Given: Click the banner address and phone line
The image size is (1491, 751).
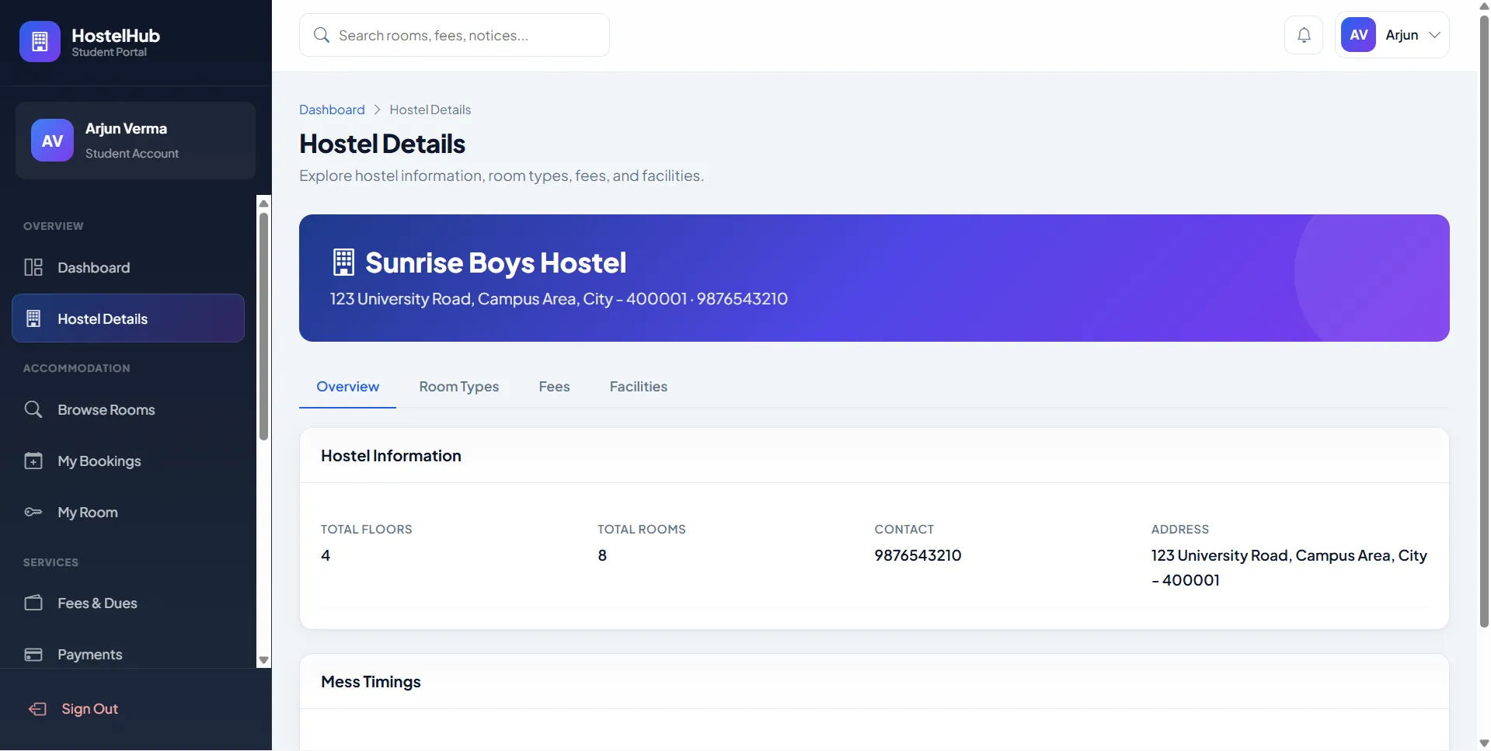Looking at the screenshot, I should pyautogui.click(x=559, y=299).
